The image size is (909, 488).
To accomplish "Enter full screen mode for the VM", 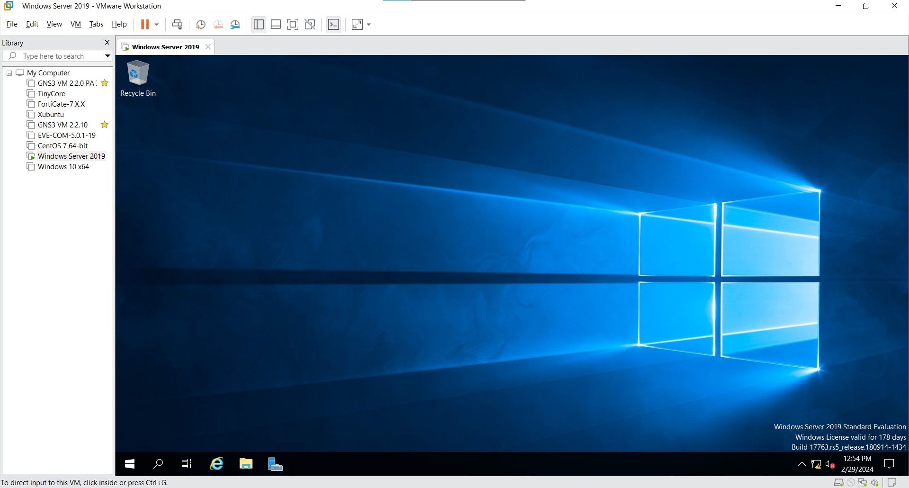I will point(293,24).
